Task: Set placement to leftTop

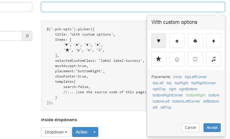Action: point(166,108)
